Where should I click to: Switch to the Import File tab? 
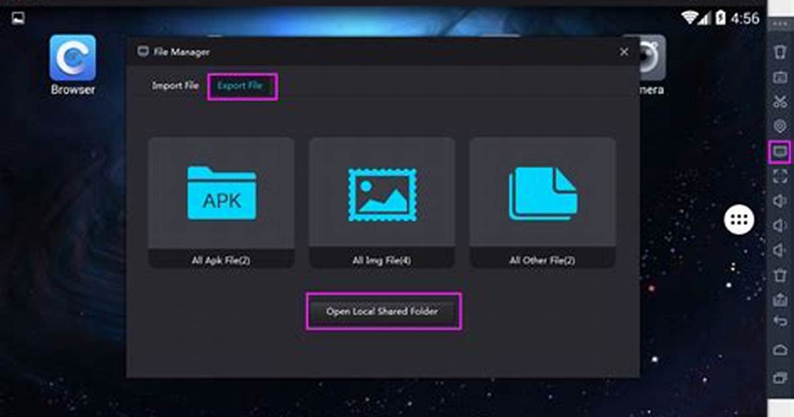pos(175,86)
